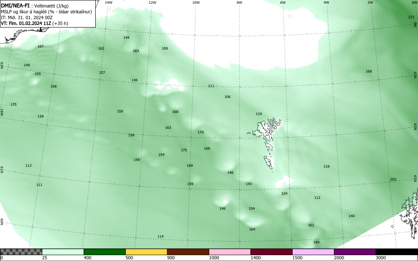Viewport: 418px width, 261px height.
Task: Click the map value 140
Action: (352, 216)
